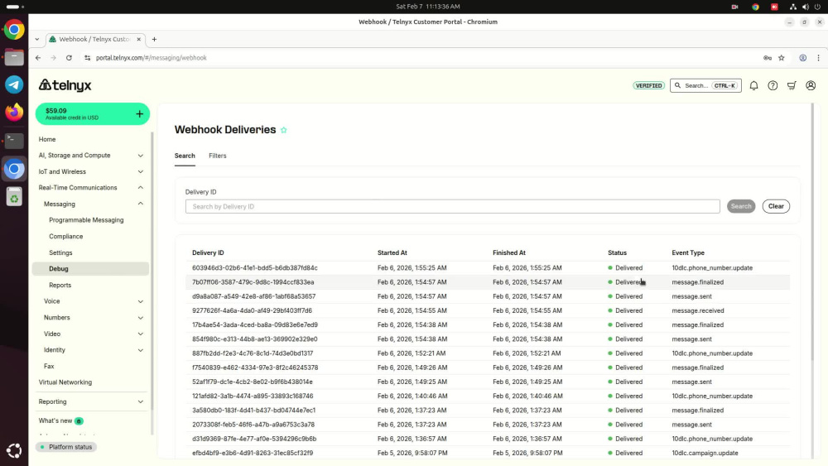
Task: Click the Status column header
Action: pyautogui.click(x=617, y=252)
